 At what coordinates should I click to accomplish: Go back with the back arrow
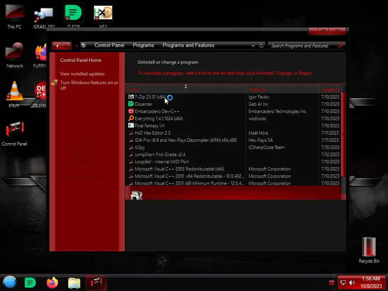(57, 45)
